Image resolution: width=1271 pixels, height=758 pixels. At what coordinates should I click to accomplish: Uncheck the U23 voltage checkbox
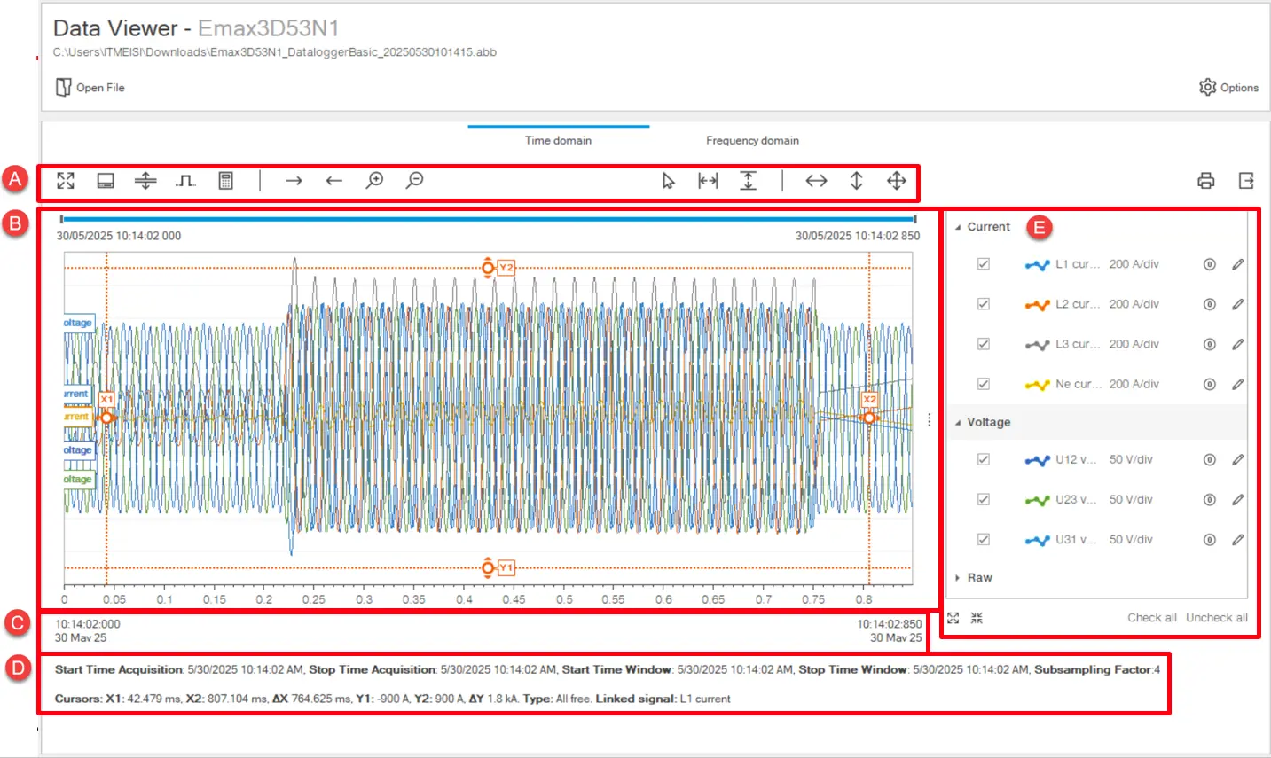tap(983, 499)
